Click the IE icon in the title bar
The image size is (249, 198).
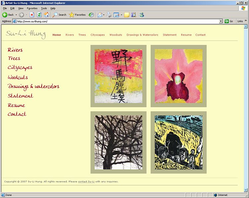coord(3,3)
